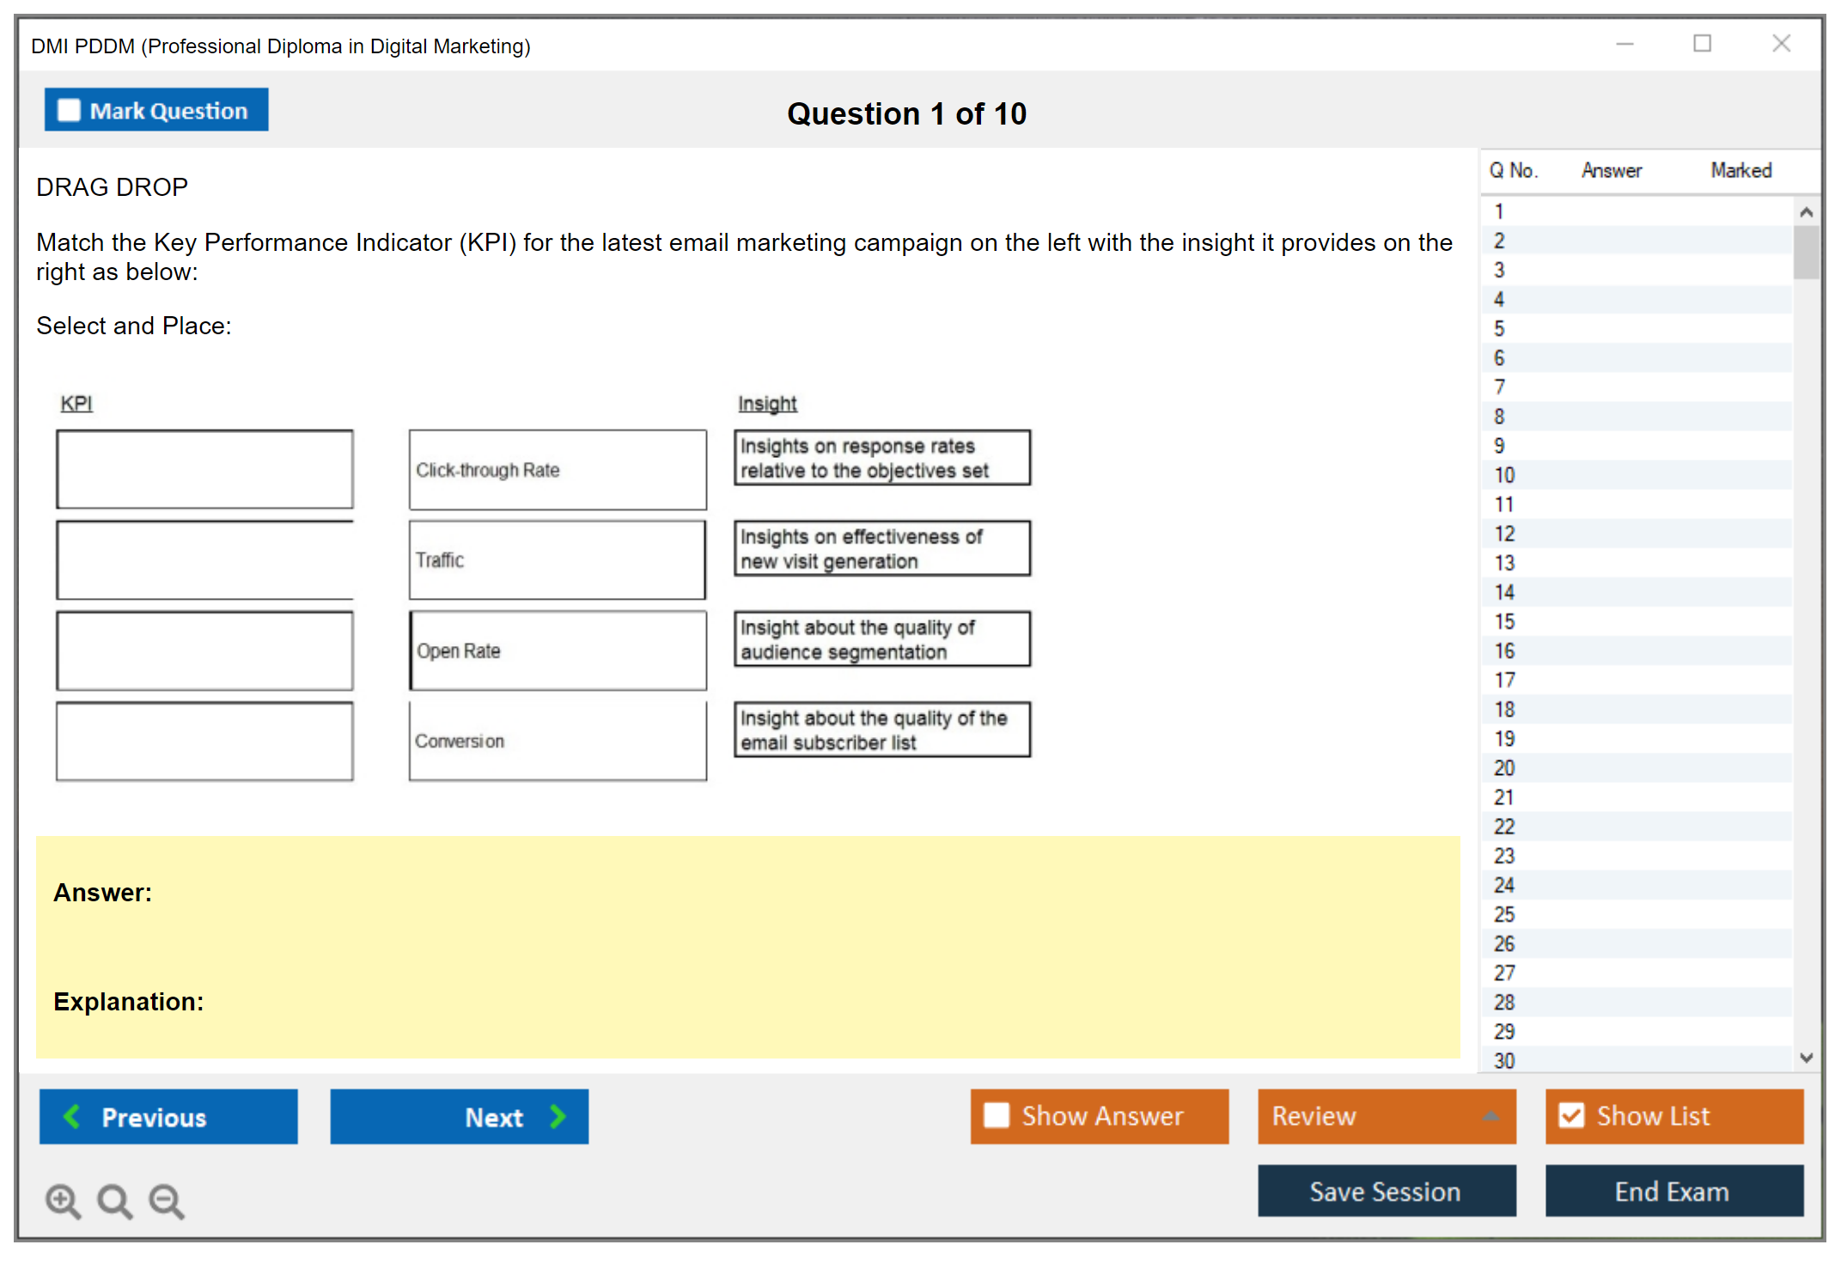Select the Click-through Rate KPI box
Screen dimensions: 1847x1263
(x=558, y=470)
